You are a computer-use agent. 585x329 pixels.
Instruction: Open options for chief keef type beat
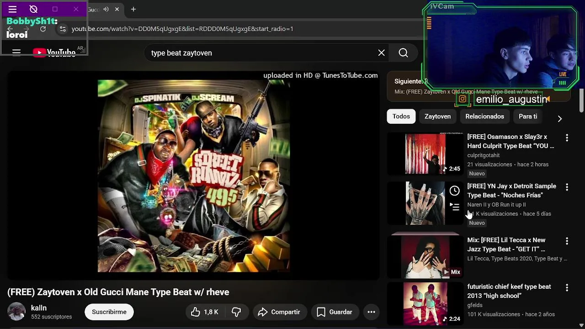pyautogui.click(x=567, y=287)
